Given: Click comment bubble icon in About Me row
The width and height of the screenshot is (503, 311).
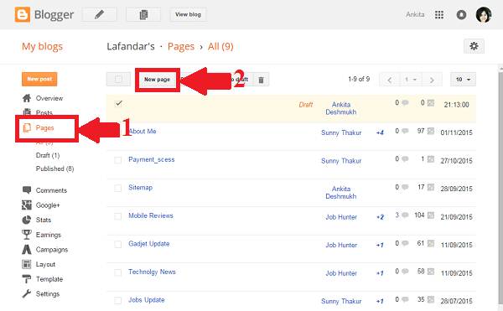Looking at the screenshot, I should pyautogui.click(x=405, y=131).
